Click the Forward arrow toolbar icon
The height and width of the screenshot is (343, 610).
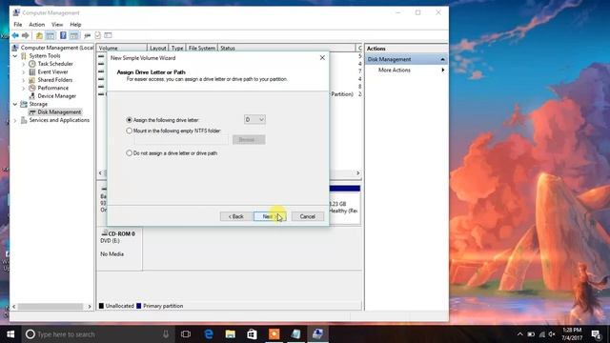(26, 35)
